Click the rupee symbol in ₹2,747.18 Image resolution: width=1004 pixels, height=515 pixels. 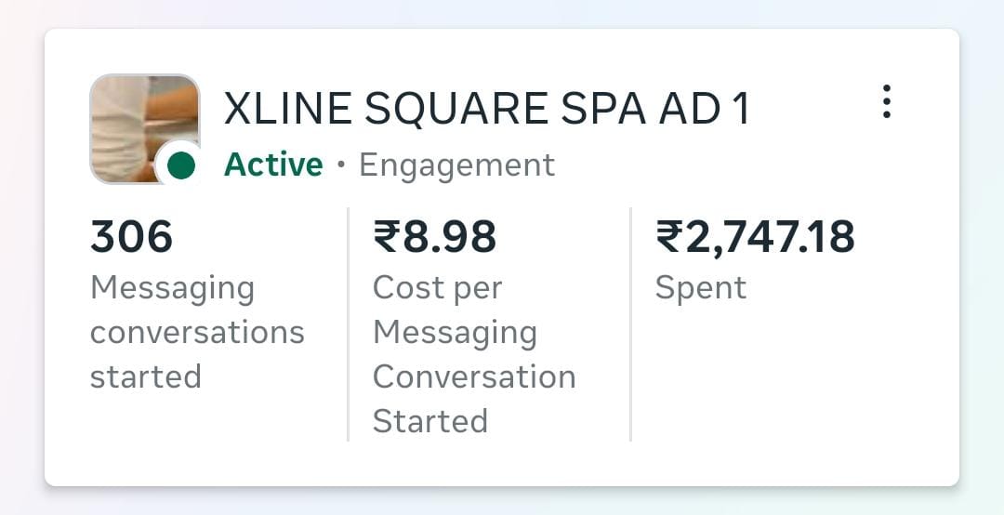(x=668, y=237)
